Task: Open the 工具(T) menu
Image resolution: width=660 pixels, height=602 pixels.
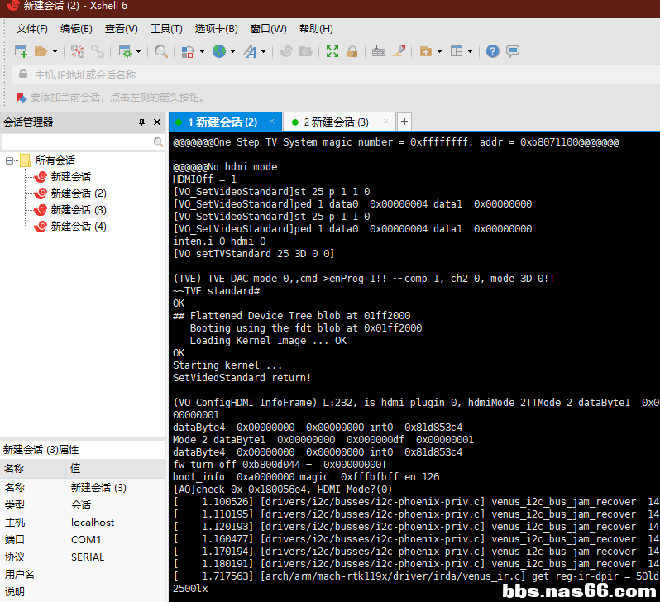Action: pos(166,29)
